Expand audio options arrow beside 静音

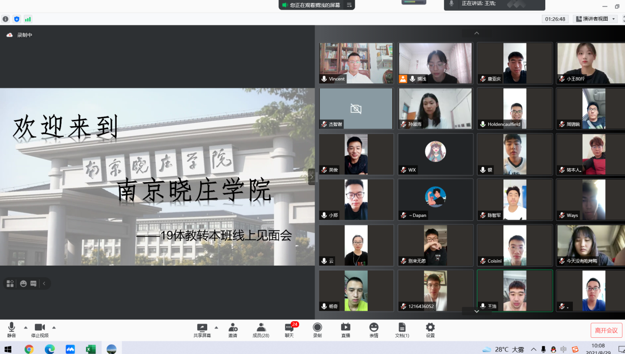coord(26,327)
